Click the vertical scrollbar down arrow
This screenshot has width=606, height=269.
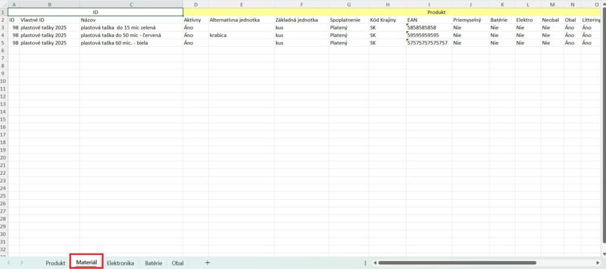pos(602,254)
